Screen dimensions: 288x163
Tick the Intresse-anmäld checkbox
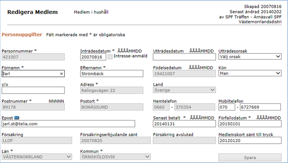[x=110, y=57]
